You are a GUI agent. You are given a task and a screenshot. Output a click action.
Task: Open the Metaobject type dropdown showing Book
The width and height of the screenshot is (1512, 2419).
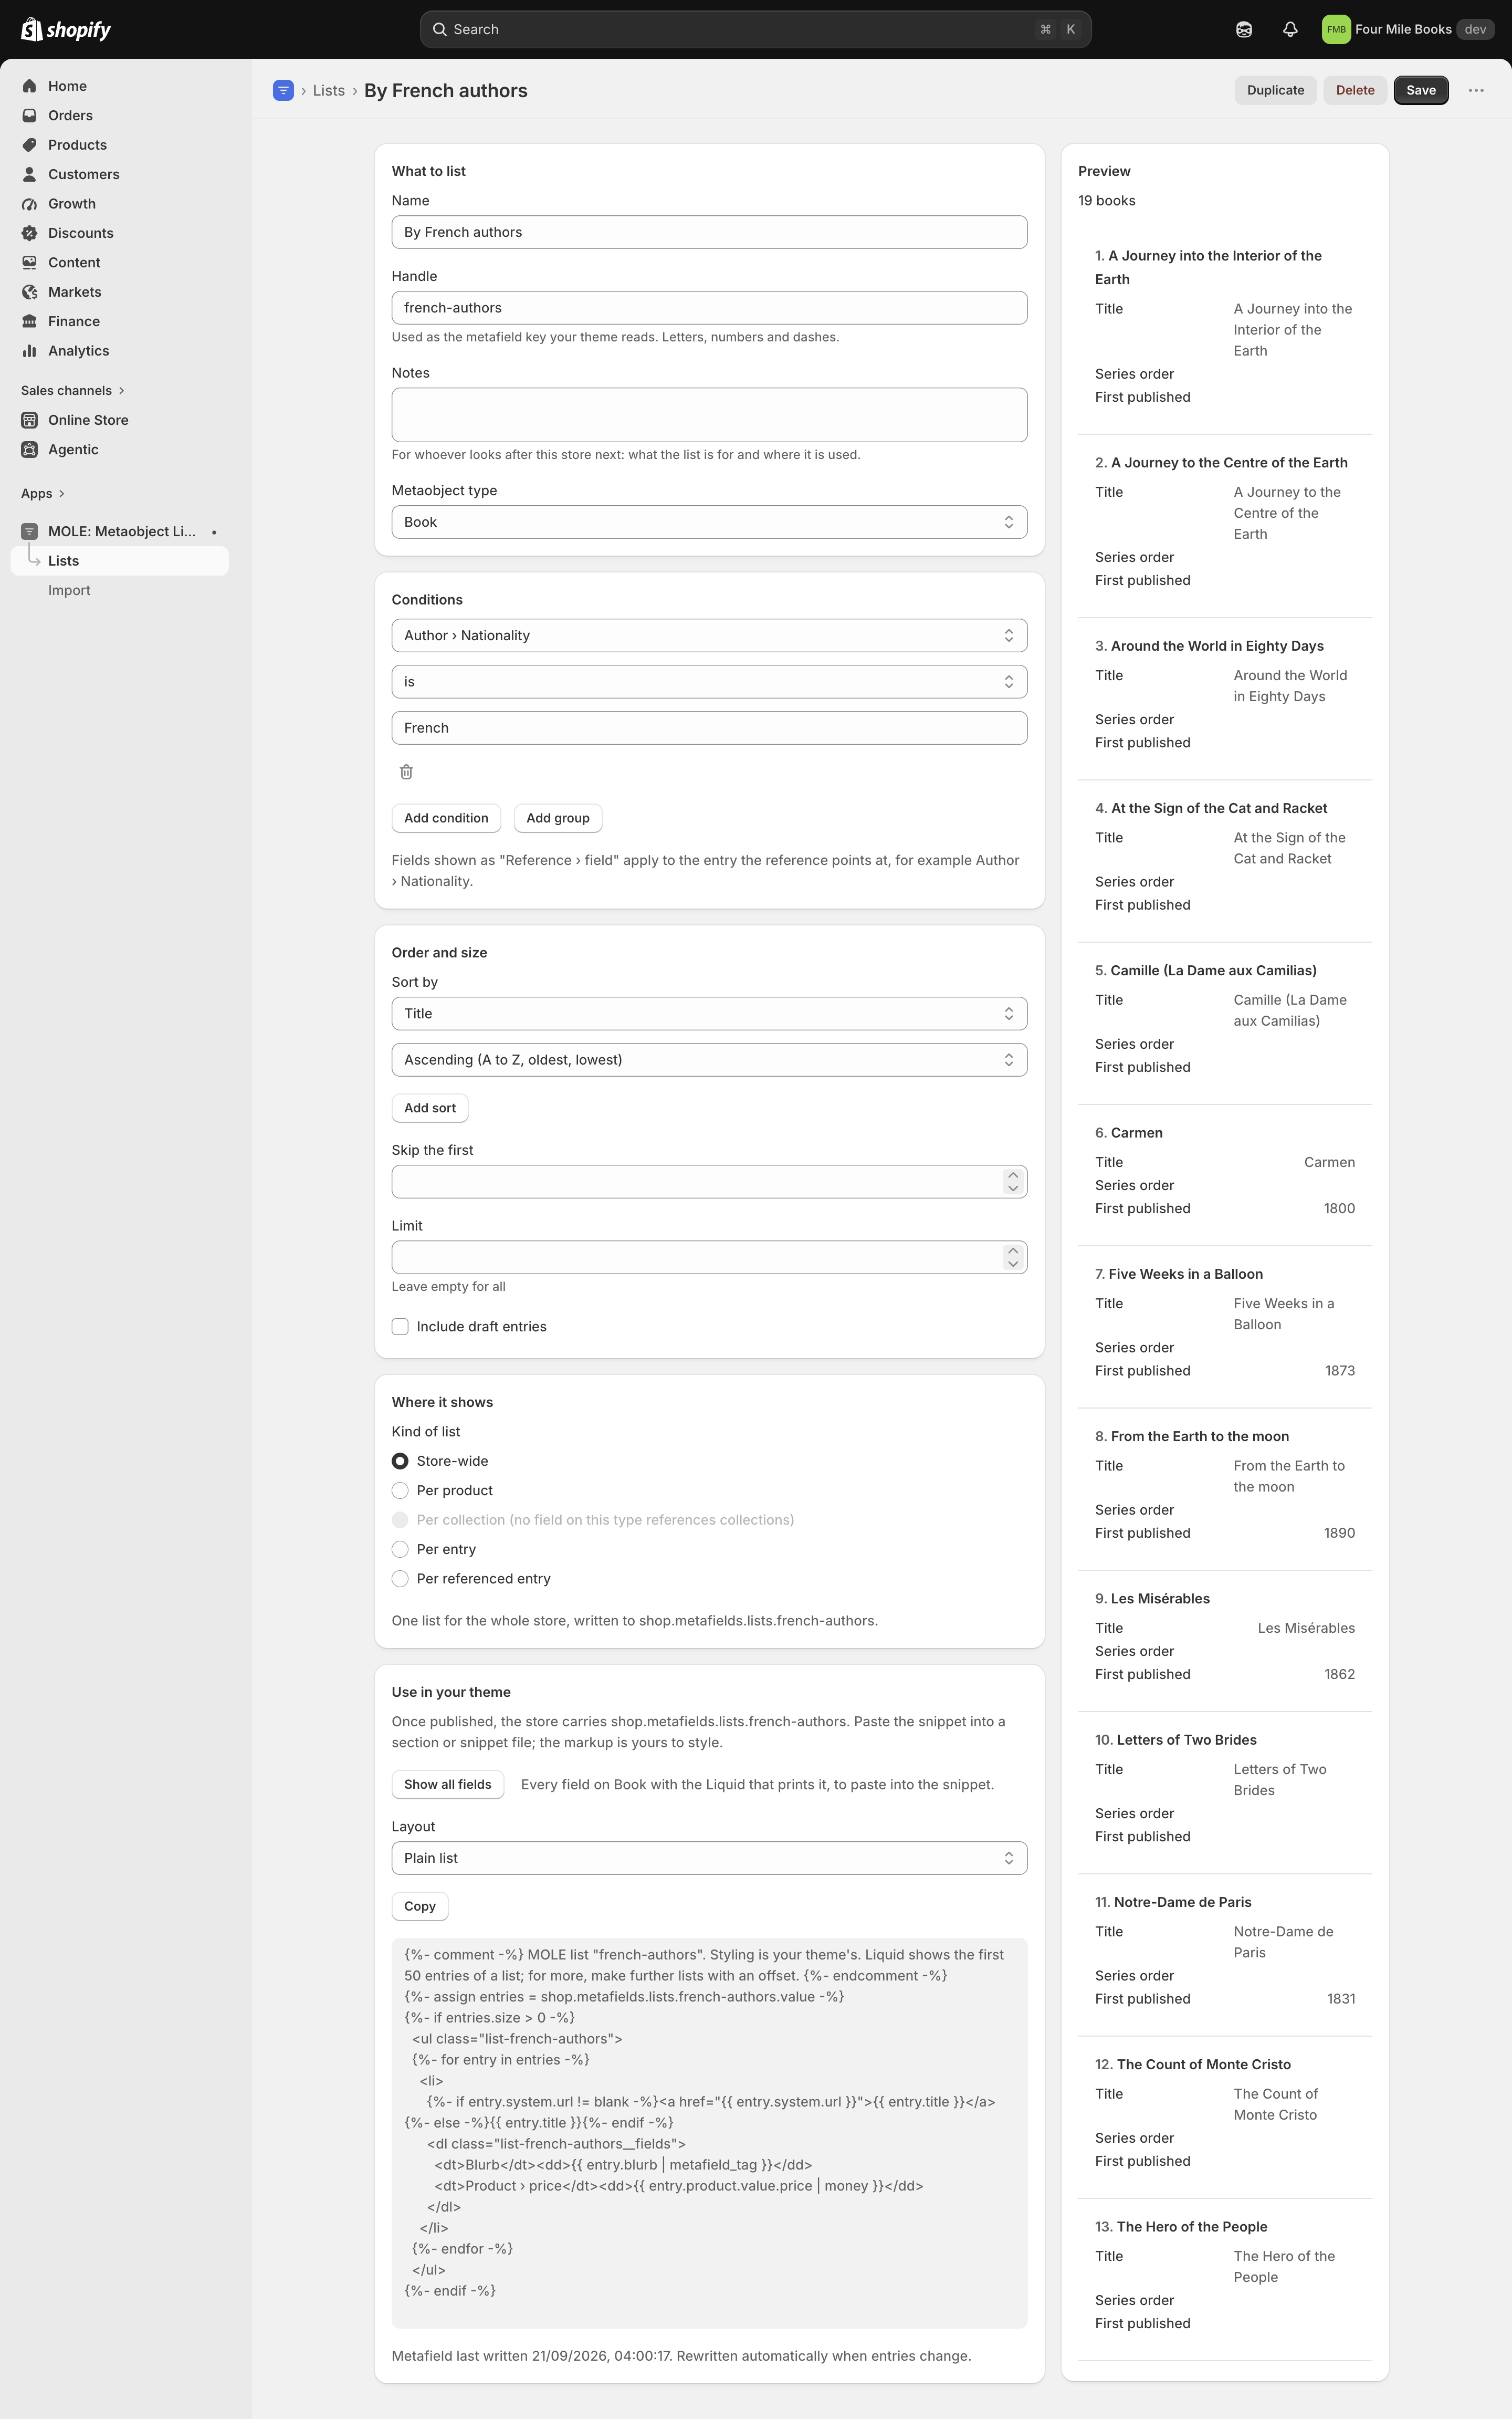(x=709, y=522)
